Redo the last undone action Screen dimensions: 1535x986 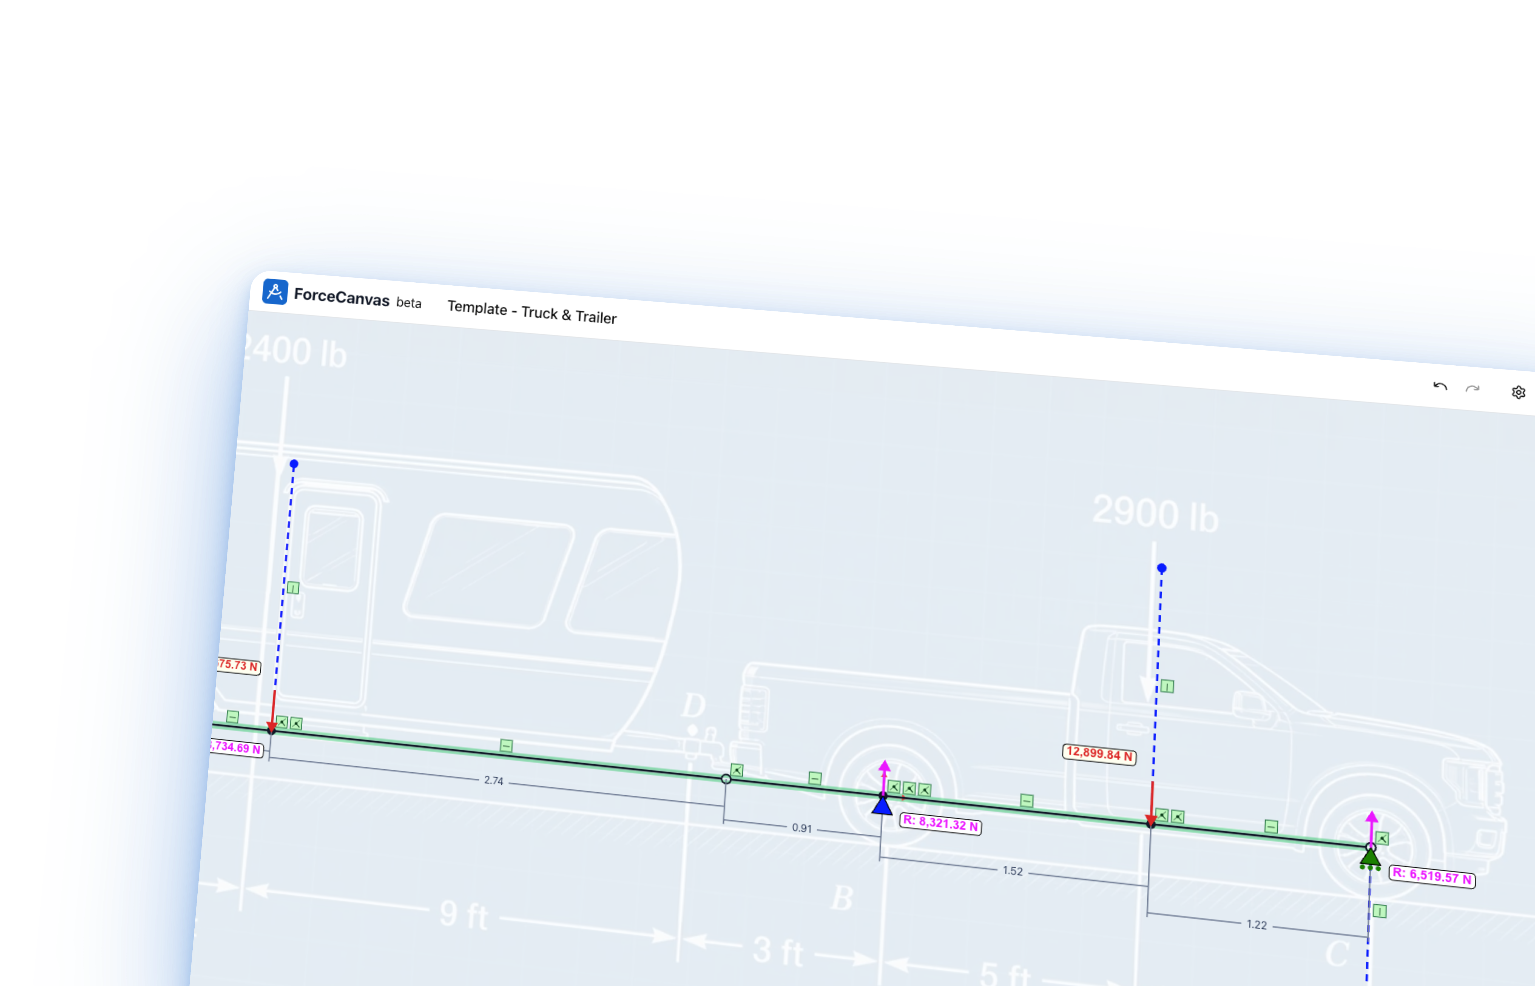(x=1472, y=389)
